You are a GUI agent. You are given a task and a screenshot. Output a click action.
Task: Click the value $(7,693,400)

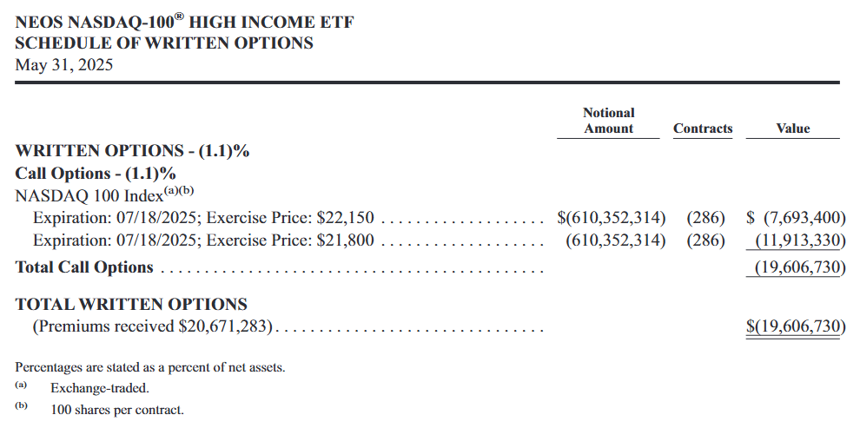[797, 218]
